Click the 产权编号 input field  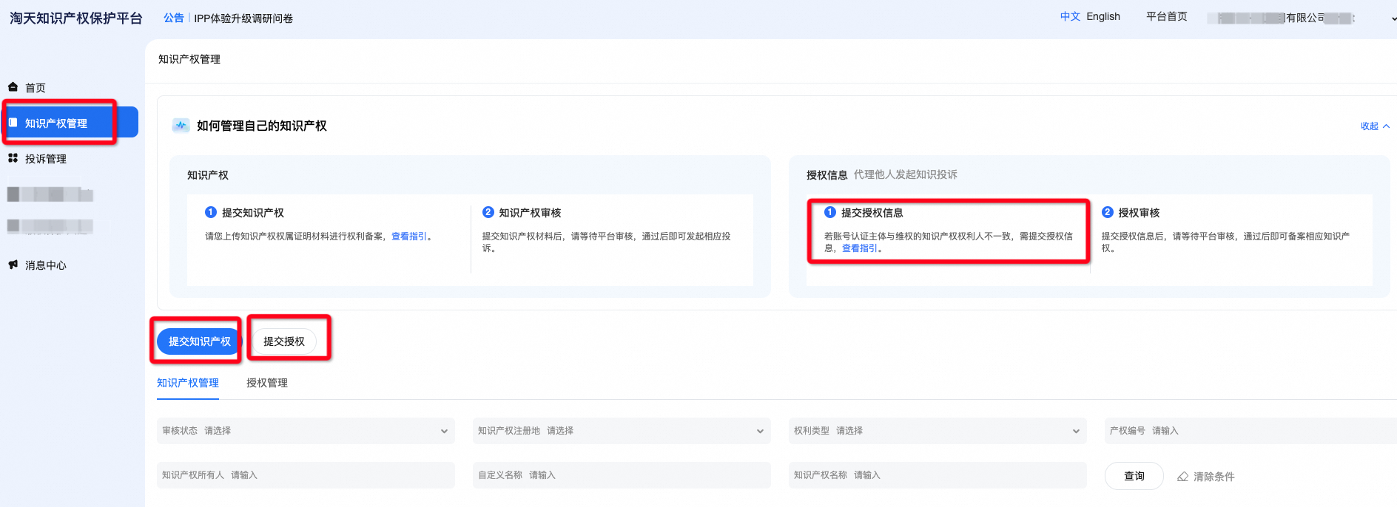click(1250, 431)
